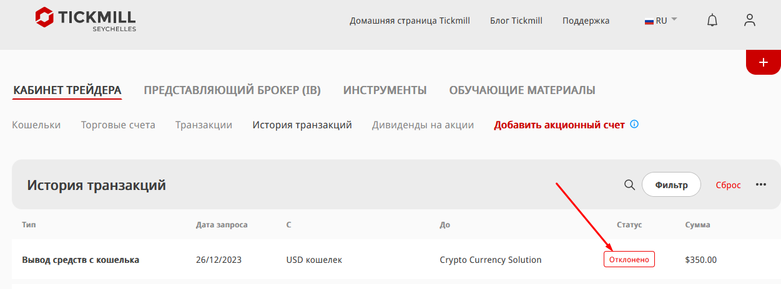The width and height of the screenshot is (781, 289).
Task: Open the Кошельки subtab
Action: point(36,125)
